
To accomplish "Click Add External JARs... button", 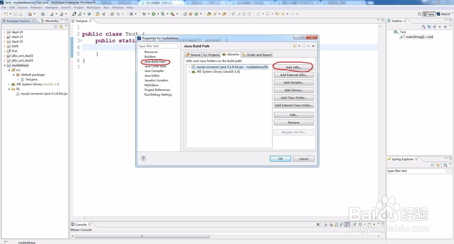I will (294, 75).
